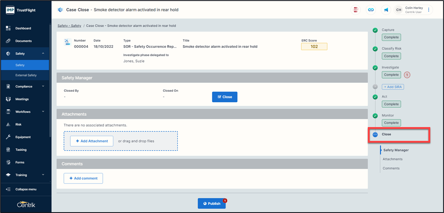Go to Documents in the sidebar
This screenshot has width=444, height=213.
point(23,41)
